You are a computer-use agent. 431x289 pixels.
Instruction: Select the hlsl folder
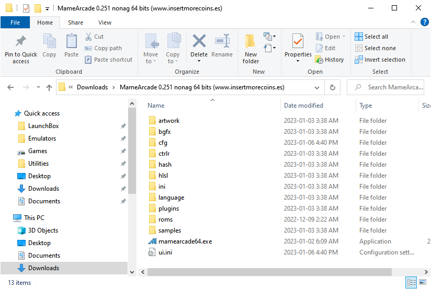point(158,176)
